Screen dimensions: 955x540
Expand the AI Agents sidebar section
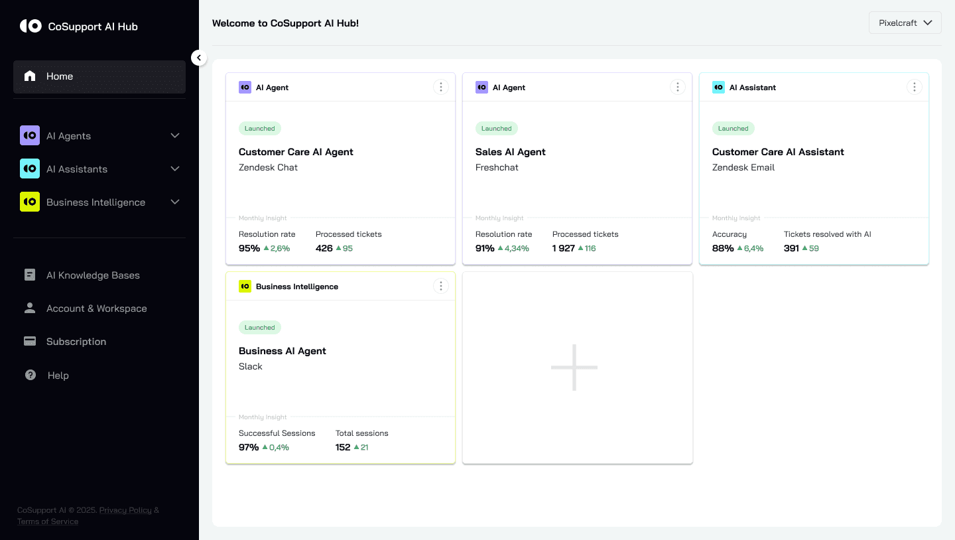coord(175,135)
